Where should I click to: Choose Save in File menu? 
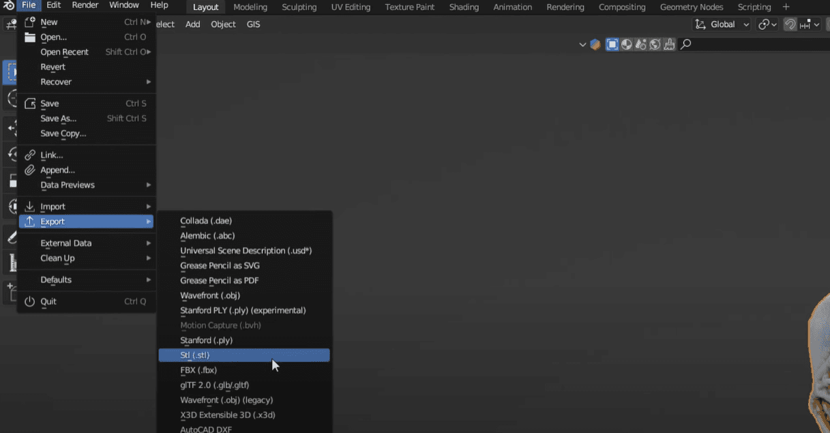tap(87, 104)
